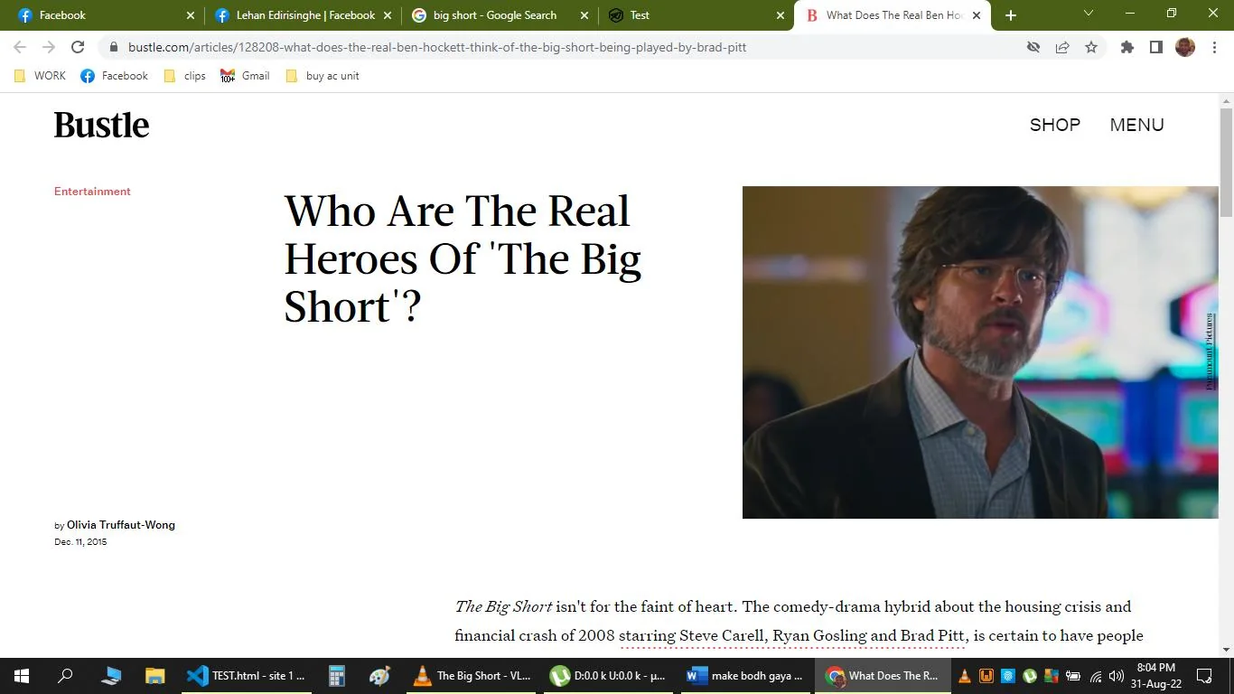Viewport: 1234px width, 694px height.
Task: Click the article headline text
Action: point(463,259)
